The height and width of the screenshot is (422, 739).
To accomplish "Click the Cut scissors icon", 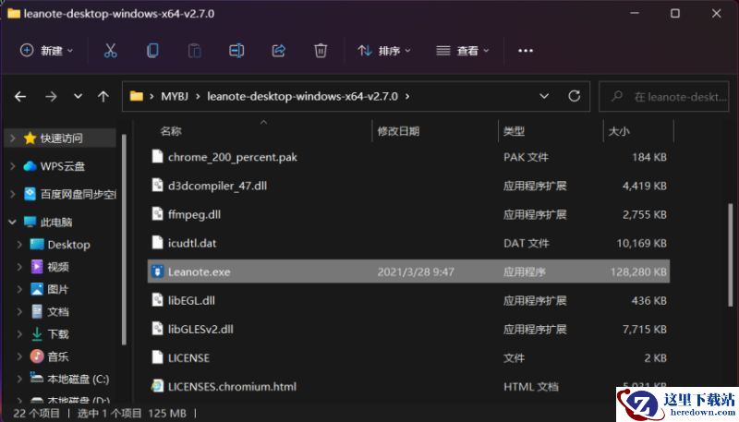I will (110, 51).
